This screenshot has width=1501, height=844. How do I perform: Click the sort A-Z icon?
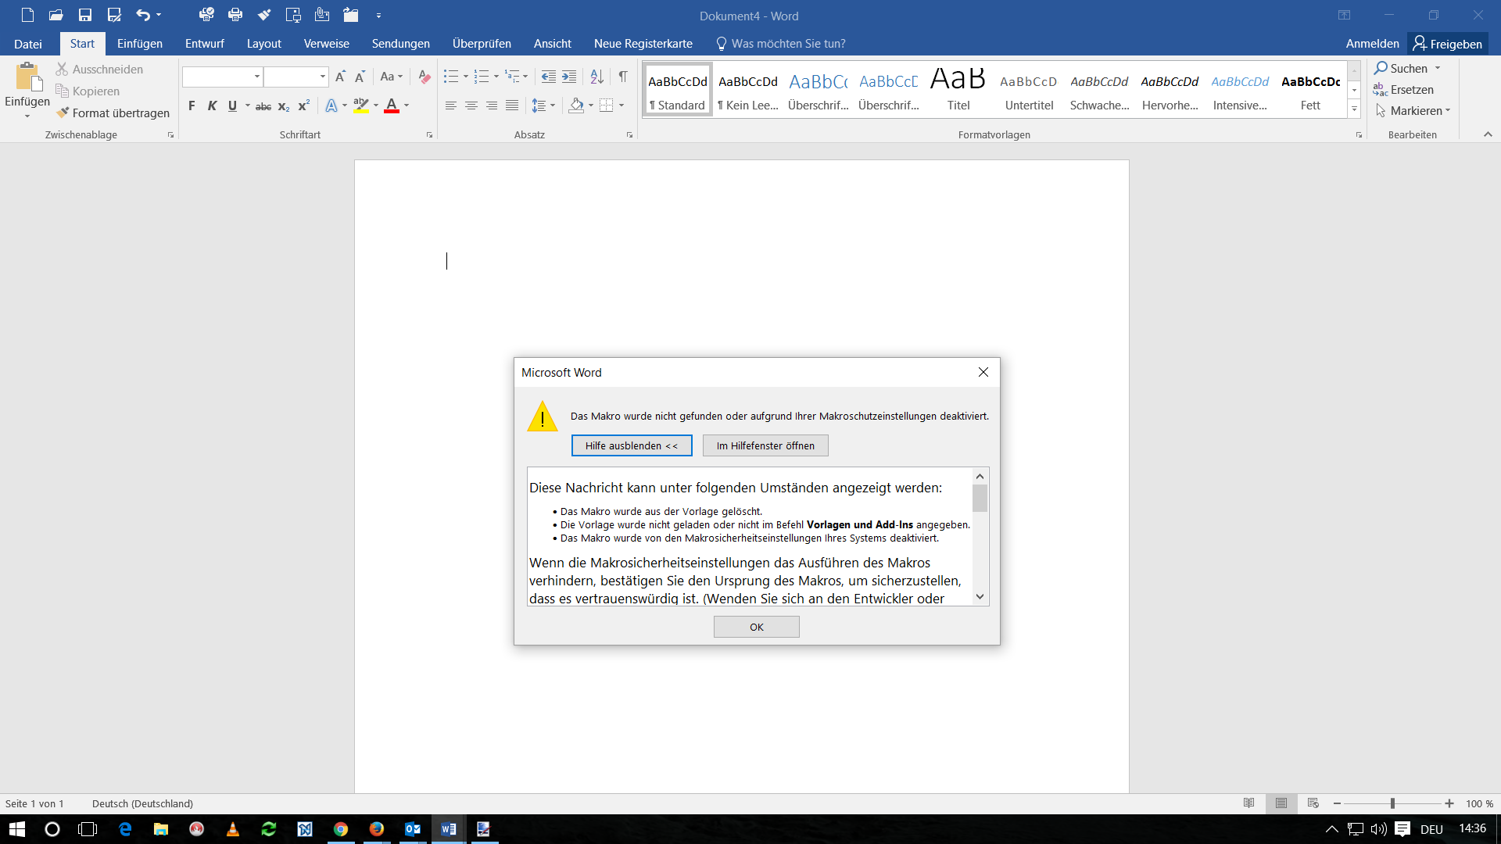coord(597,77)
